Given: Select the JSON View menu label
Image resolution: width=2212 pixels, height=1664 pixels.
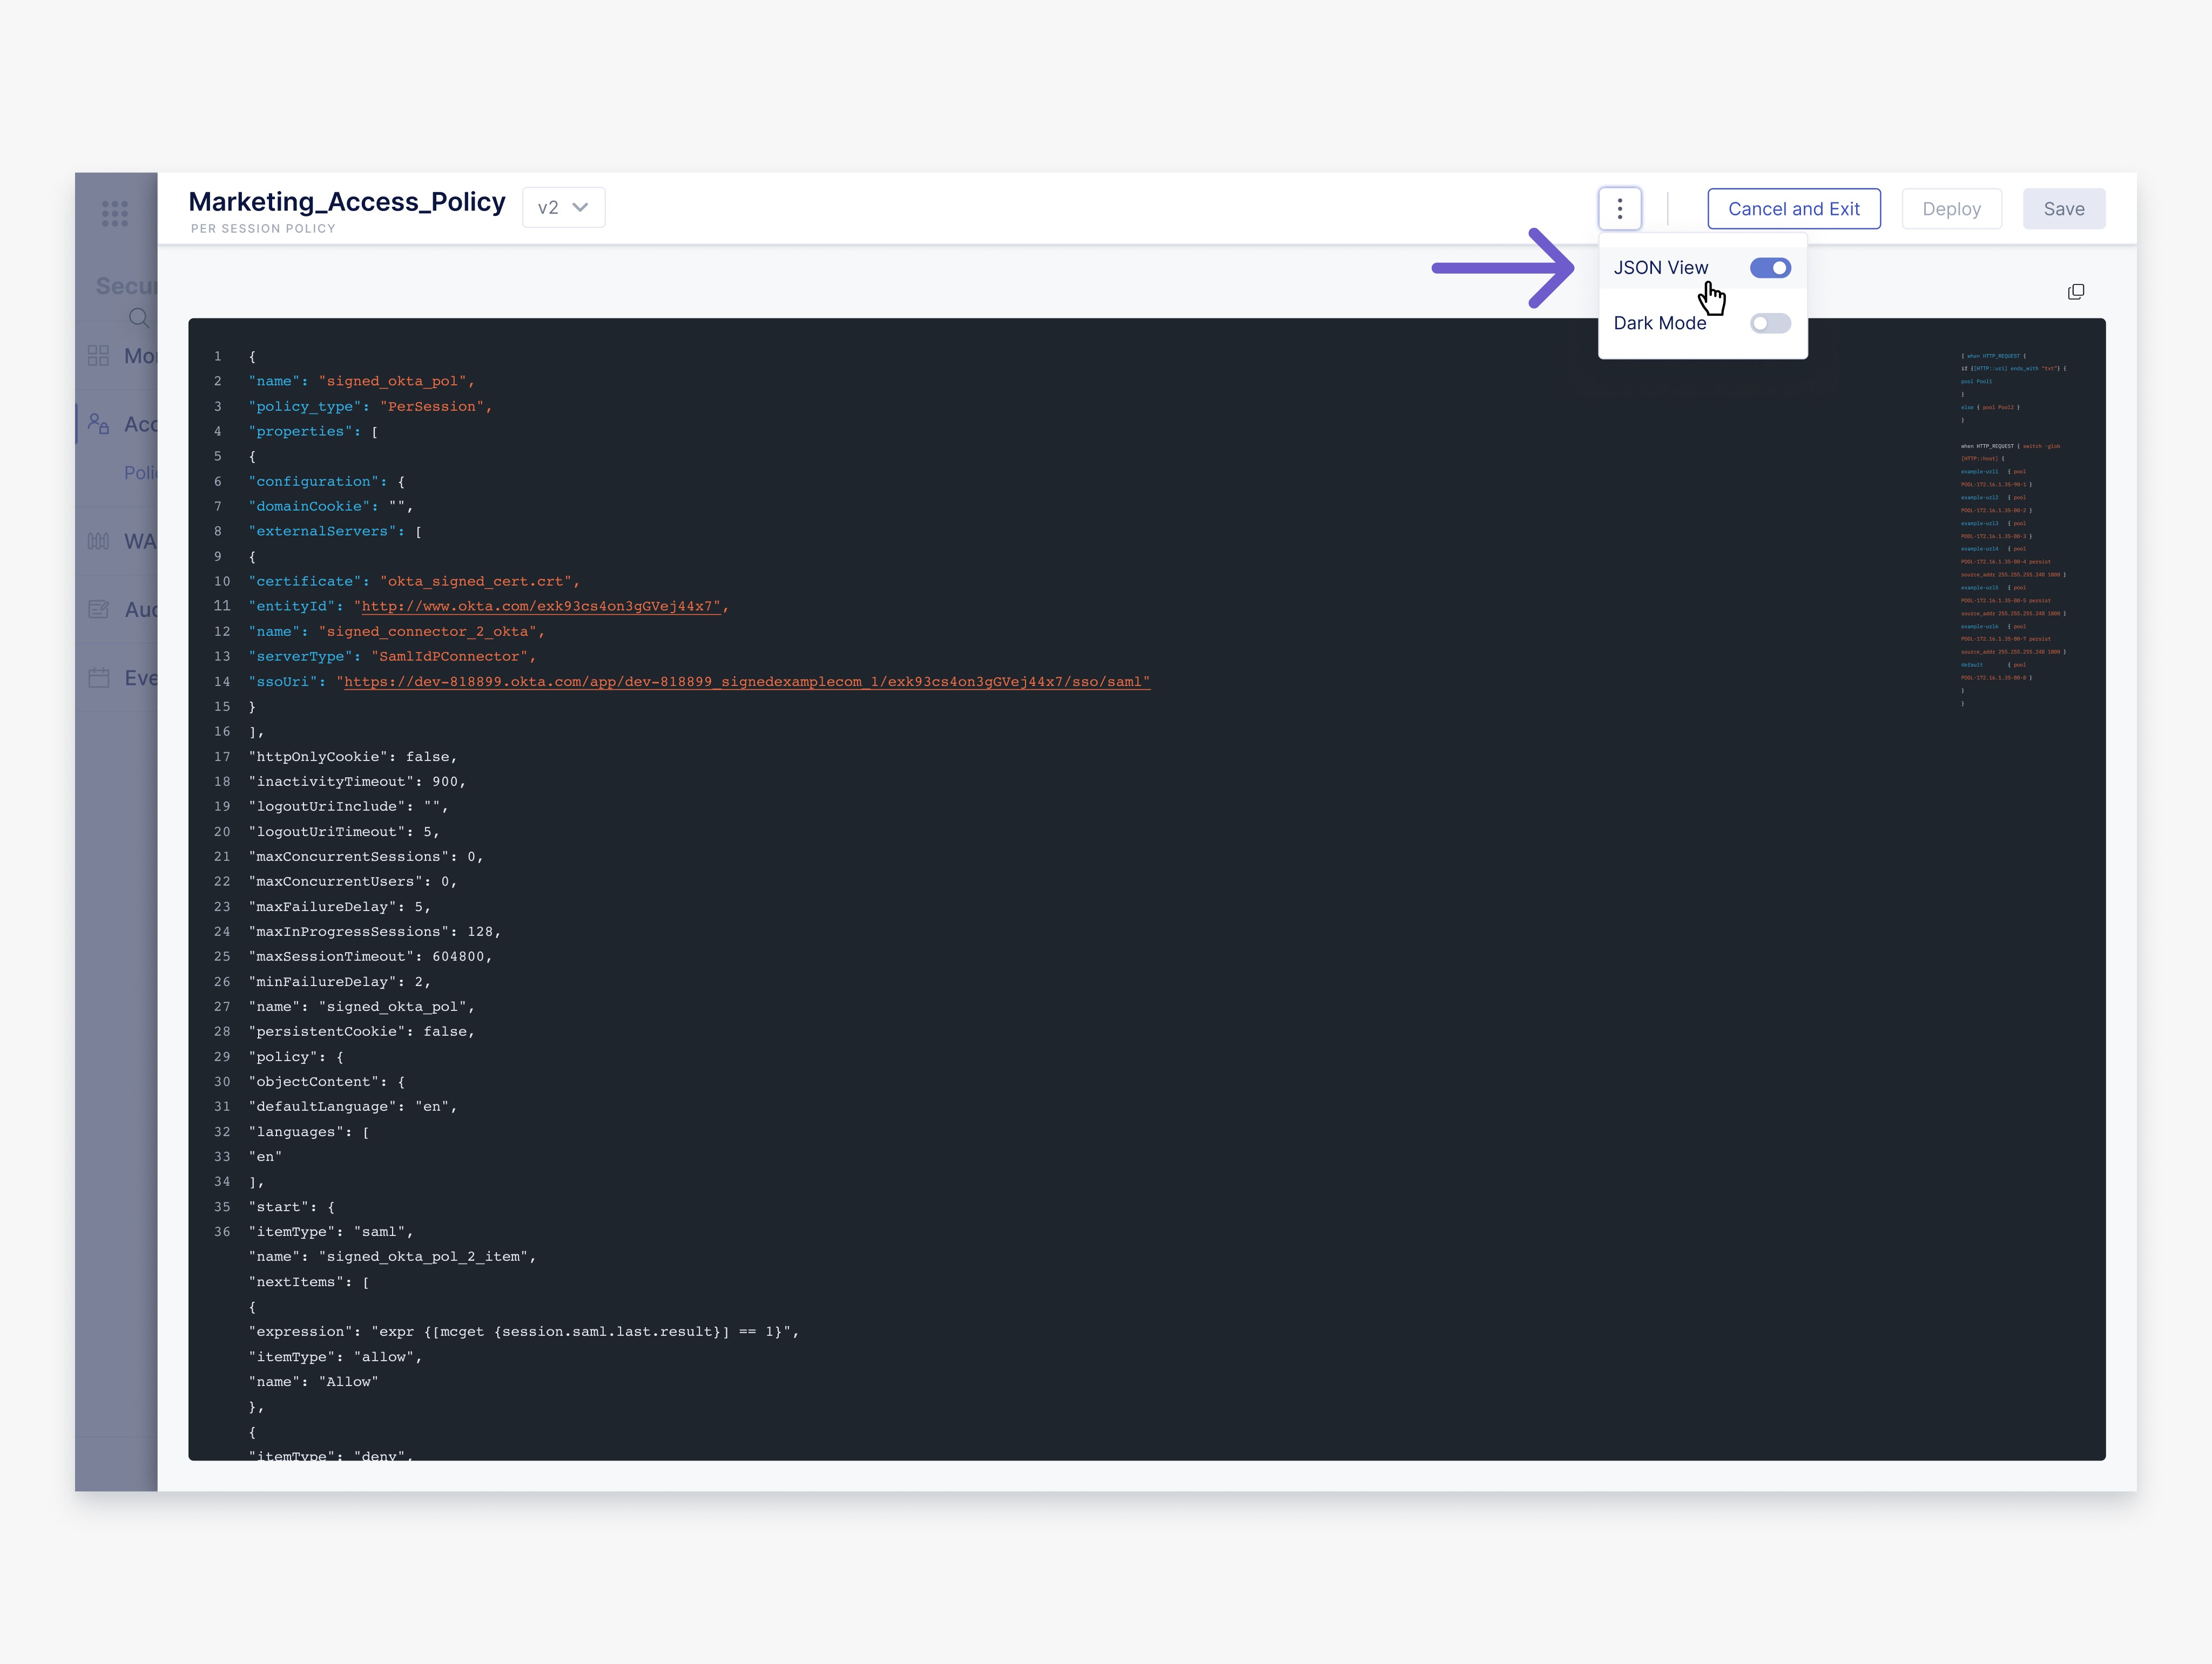Looking at the screenshot, I should (x=1660, y=268).
